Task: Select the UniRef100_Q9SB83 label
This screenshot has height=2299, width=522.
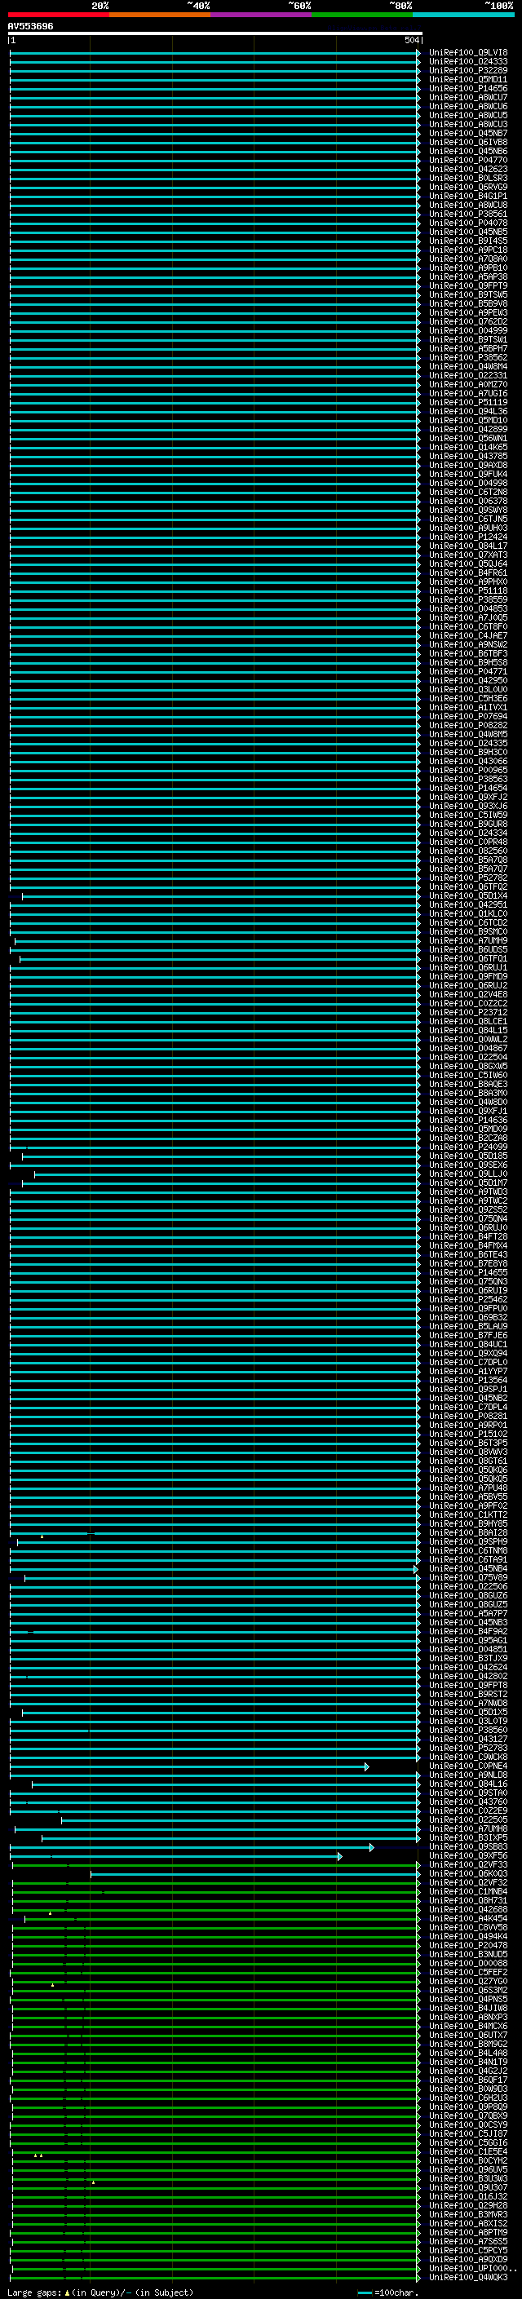Action: 467,1846
